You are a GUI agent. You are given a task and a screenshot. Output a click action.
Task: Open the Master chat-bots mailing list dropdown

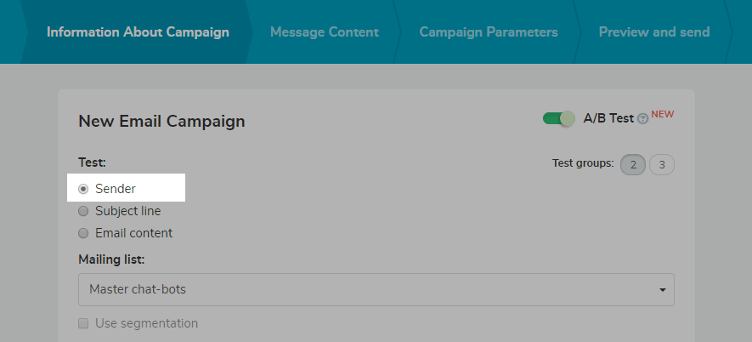click(x=375, y=289)
